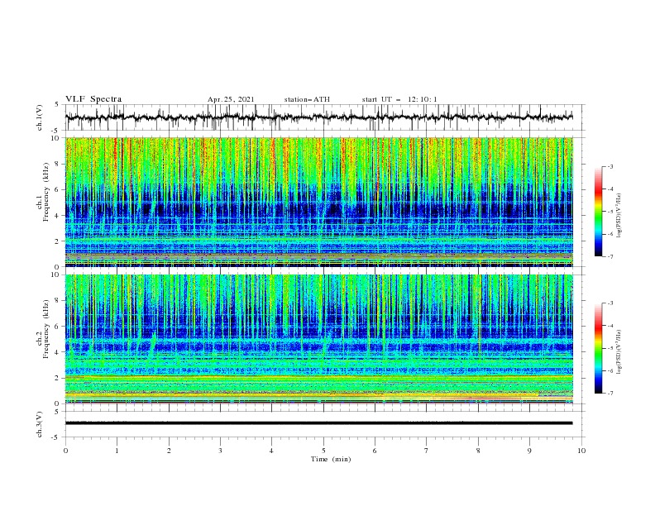The image size is (655, 506).
Task: Click the ch.1 spectrogram color scale bar
Action: (598, 212)
